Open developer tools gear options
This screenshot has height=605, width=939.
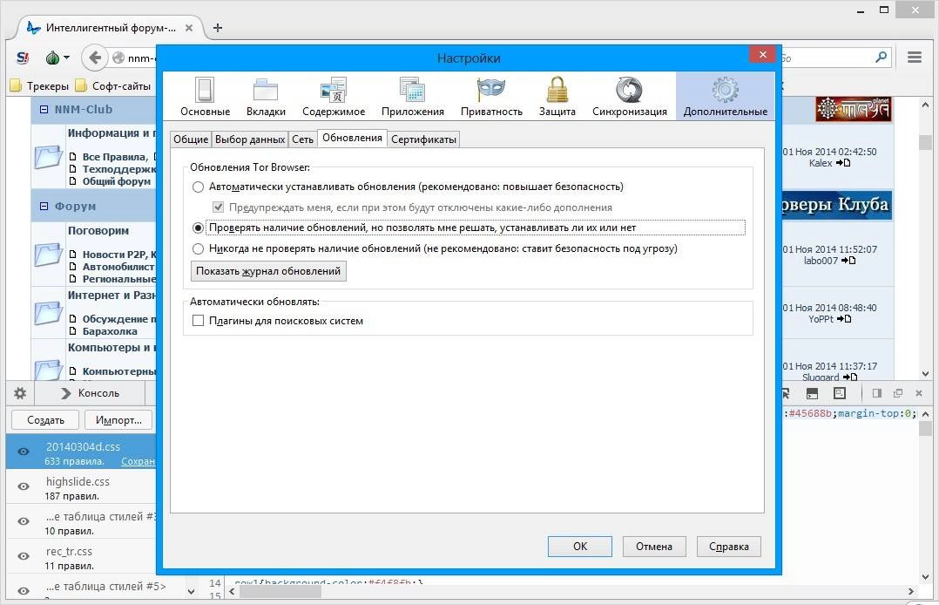pos(20,393)
